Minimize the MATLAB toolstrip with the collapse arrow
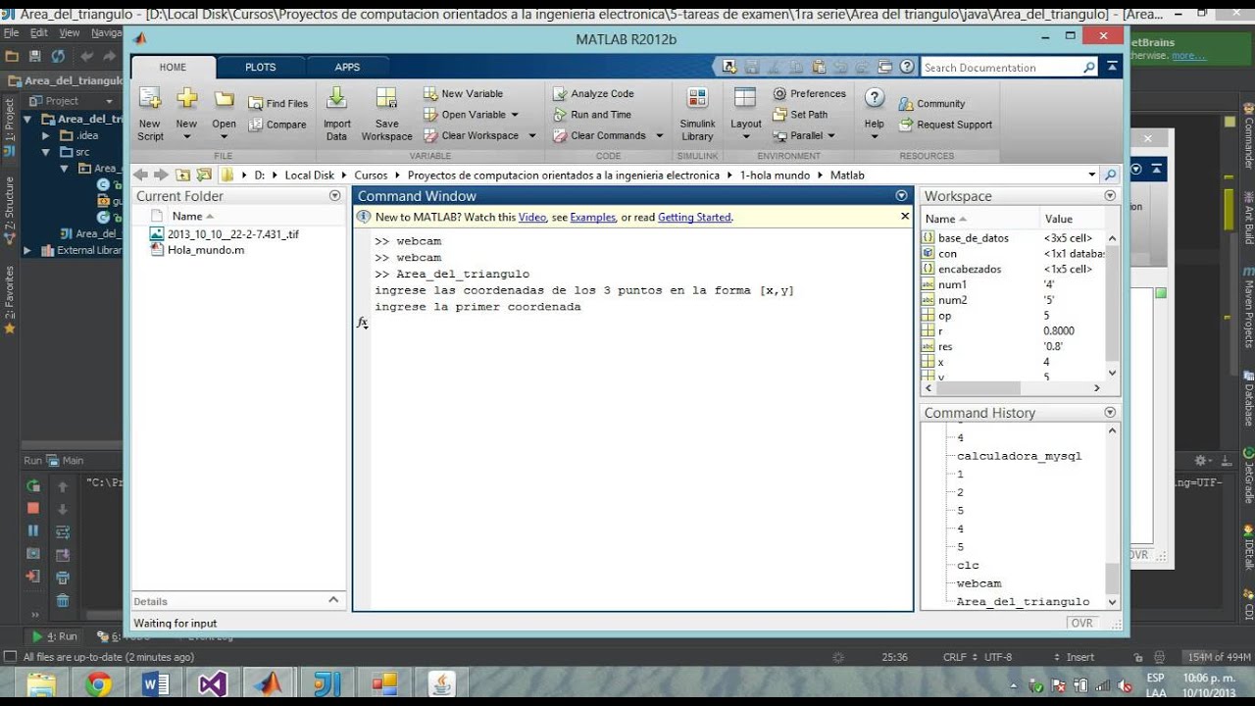1255x706 pixels. click(x=1112, y=67)
